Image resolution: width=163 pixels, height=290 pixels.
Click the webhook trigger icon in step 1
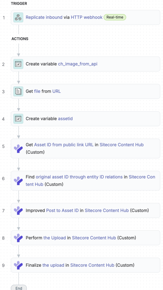(18, 17)
